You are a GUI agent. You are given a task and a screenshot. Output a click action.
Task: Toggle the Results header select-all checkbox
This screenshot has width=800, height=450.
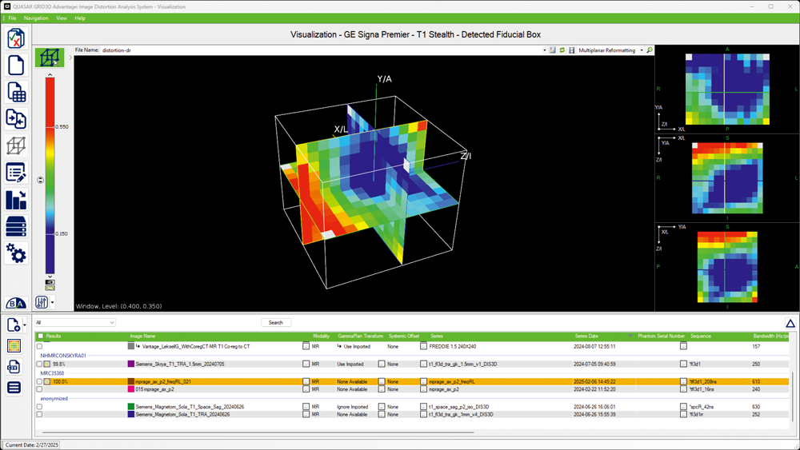40,337
